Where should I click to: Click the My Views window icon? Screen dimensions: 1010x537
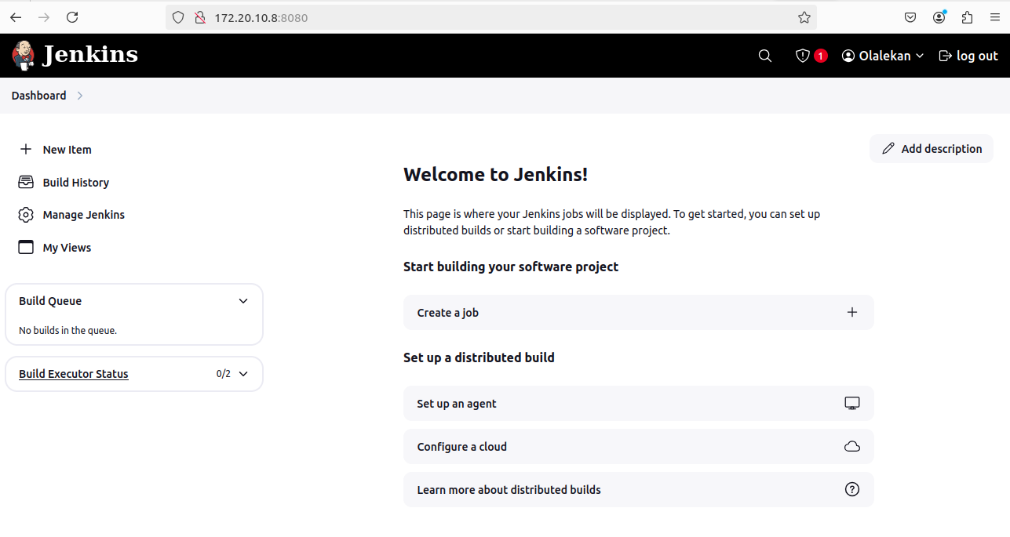26,247
